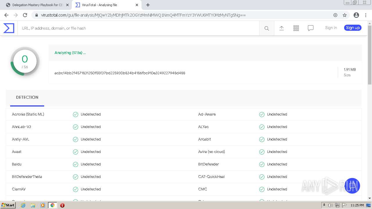The width and height of the screenshot is (372, 209).
Task: Click Ad-Aware undetected checkmark icon
Action: pyautogui.click(x=262, y=114)
